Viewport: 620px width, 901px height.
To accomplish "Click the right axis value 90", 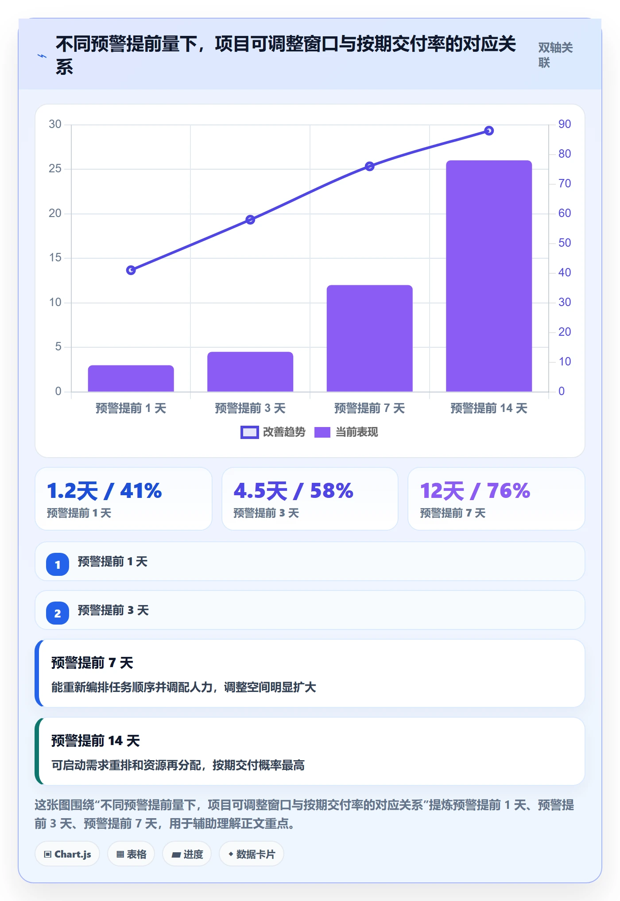I will (565, 124).
